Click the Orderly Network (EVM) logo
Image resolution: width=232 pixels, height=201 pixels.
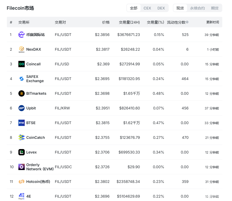point(22,167)
